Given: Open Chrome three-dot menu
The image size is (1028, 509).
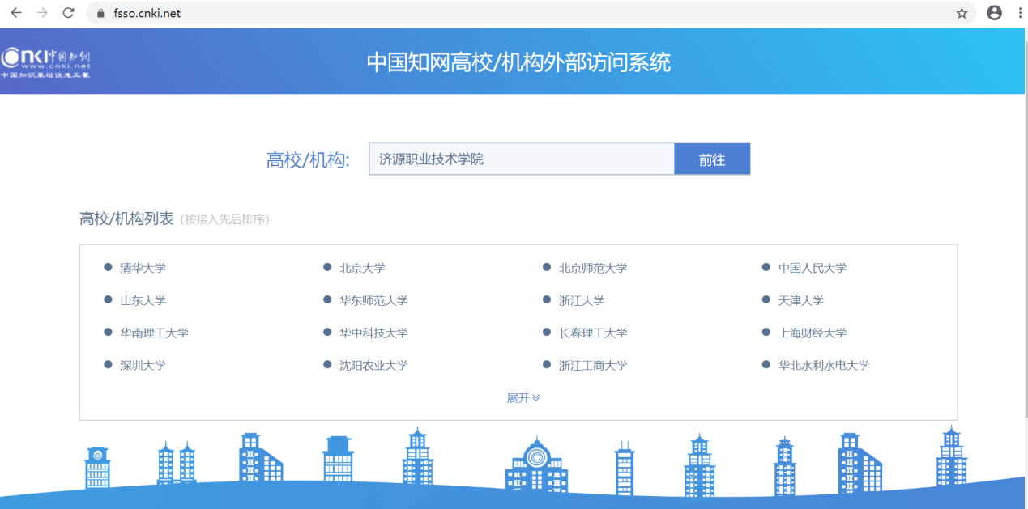Looking at the screenshot, I should coord(1019,13).
